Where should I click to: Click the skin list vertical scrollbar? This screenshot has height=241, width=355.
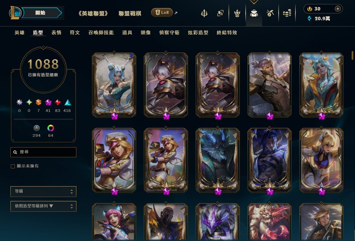[x=352, y=55]
